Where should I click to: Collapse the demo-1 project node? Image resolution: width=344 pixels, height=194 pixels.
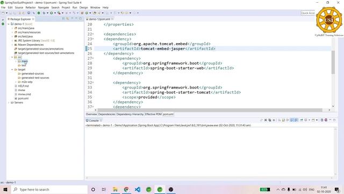9,24
